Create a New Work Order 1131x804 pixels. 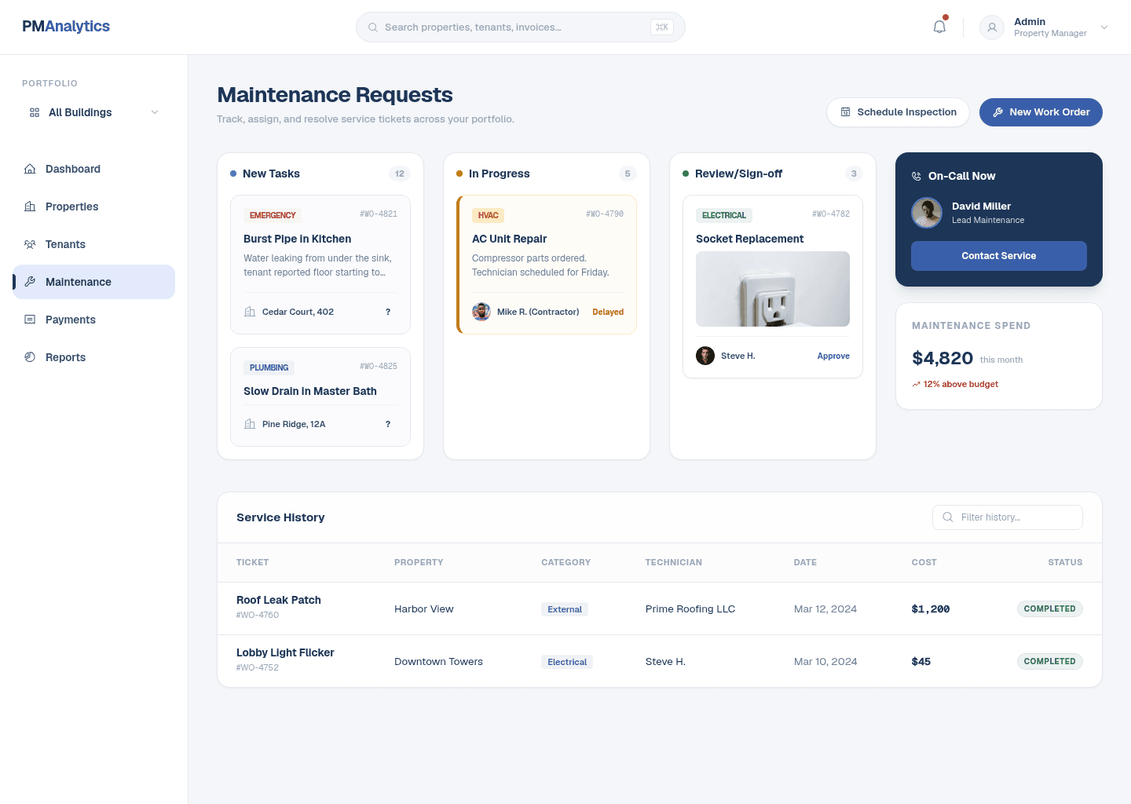tap(1041, 112)
